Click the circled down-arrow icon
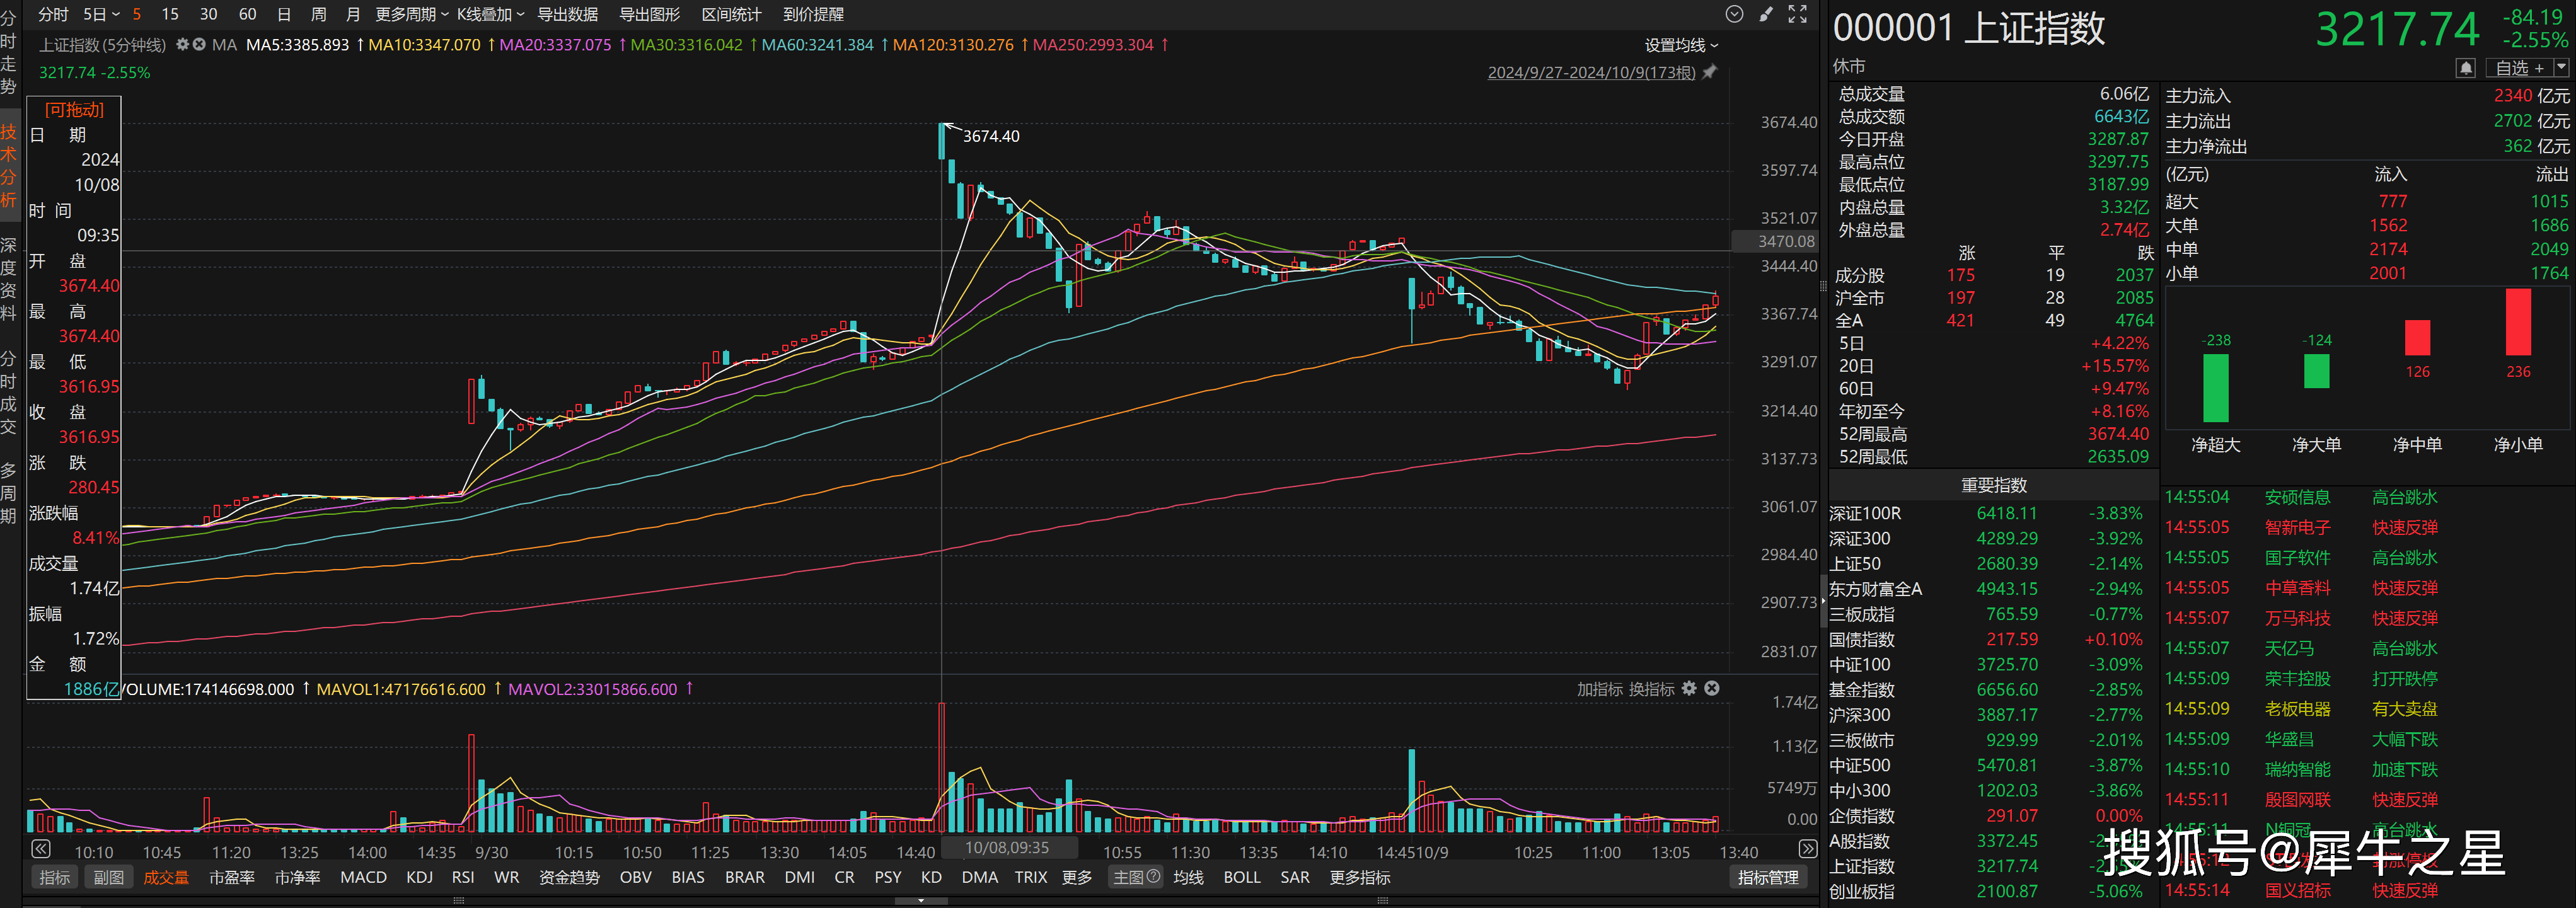This screenshot has width=2576, height=908. pos(1734,14)
